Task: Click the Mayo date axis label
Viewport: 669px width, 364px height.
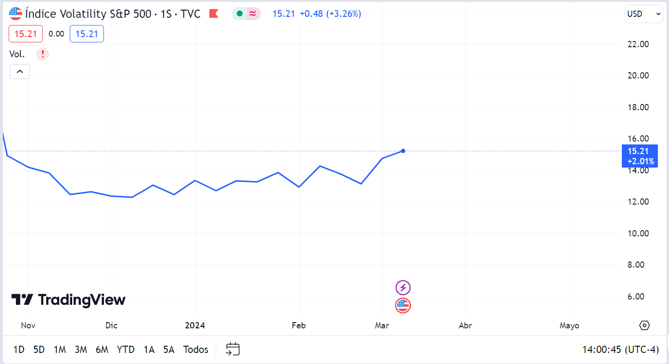Action: tap(569, 325)
